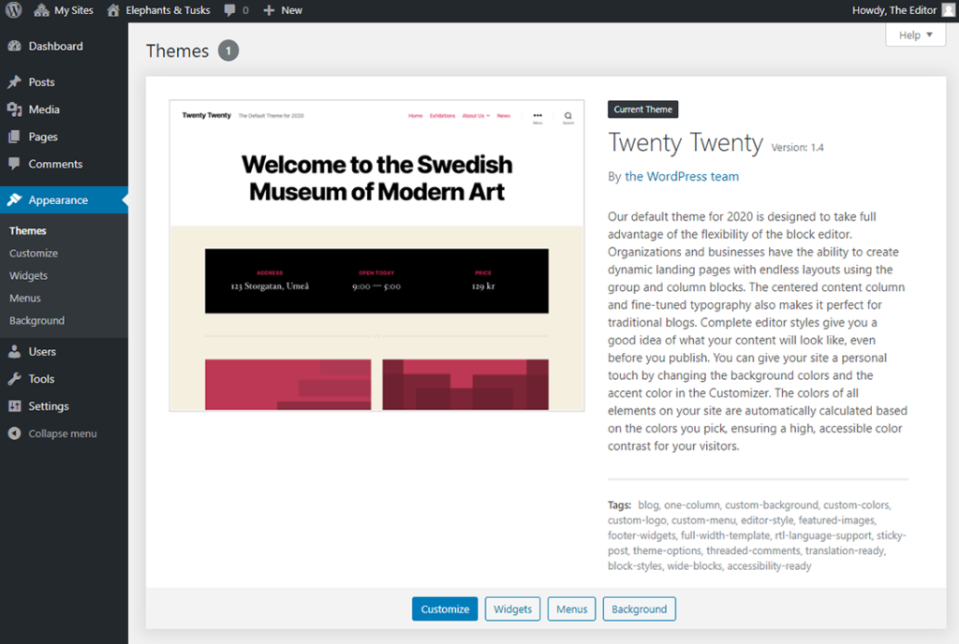Open the Help dropdown

(914, 35)
